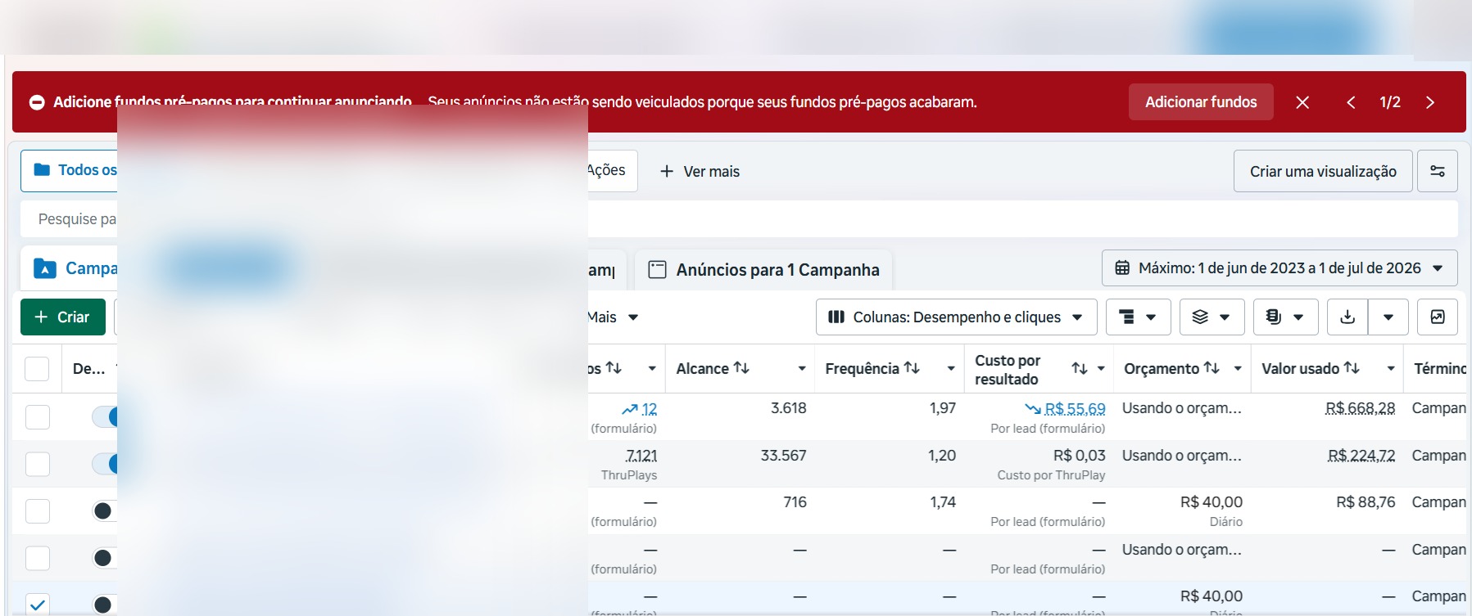Sort by Frequência using its arrows icon
This screenshot has width=1472, height=616.
[912, 368]
